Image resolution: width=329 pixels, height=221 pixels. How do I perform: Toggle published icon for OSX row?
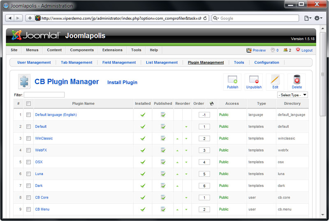click(x=163, y=162)
